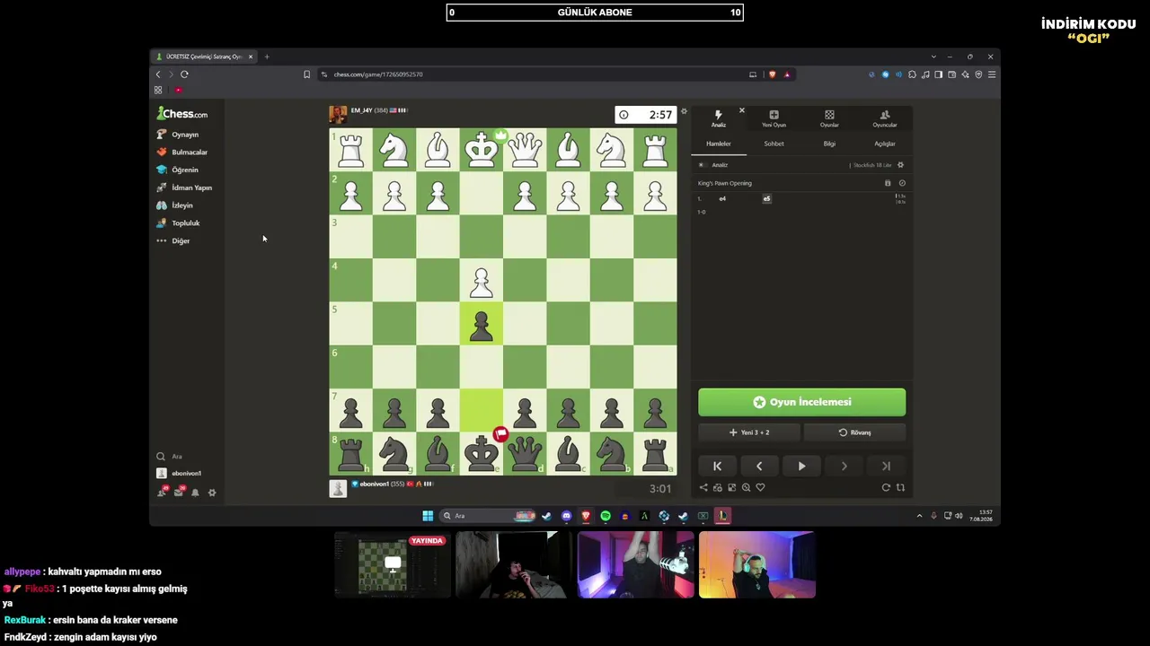Click the black pawn on the highlighted square
Screen dimensions: 1150x646
point(482,325)
